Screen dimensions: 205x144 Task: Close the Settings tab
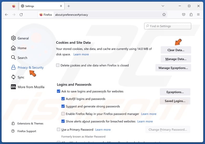tap(61, 6)
